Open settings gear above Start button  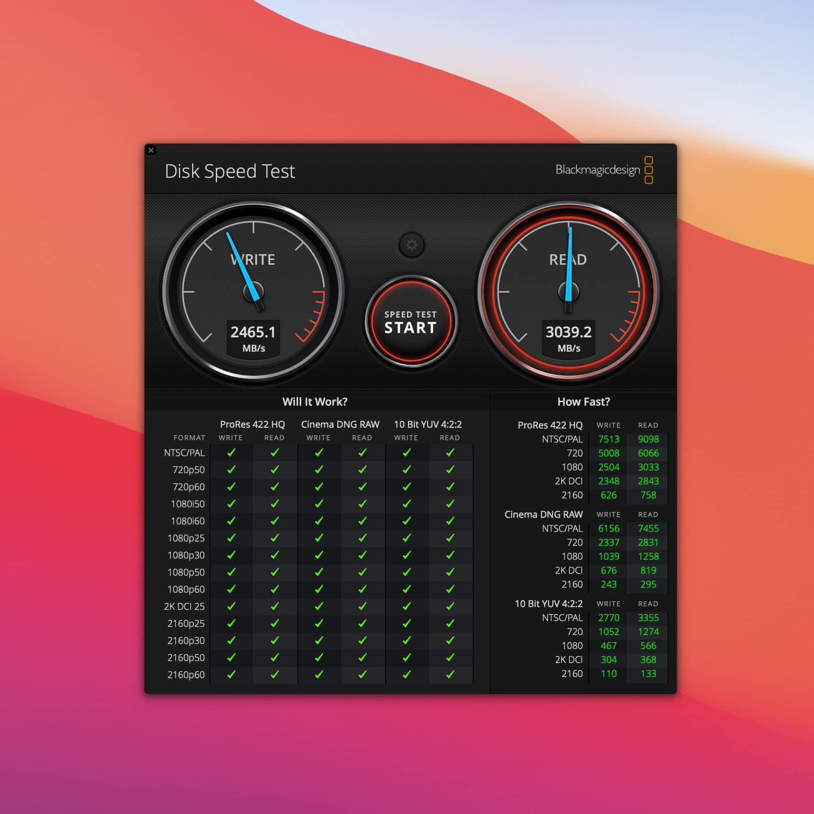click(x=411, y=245)
